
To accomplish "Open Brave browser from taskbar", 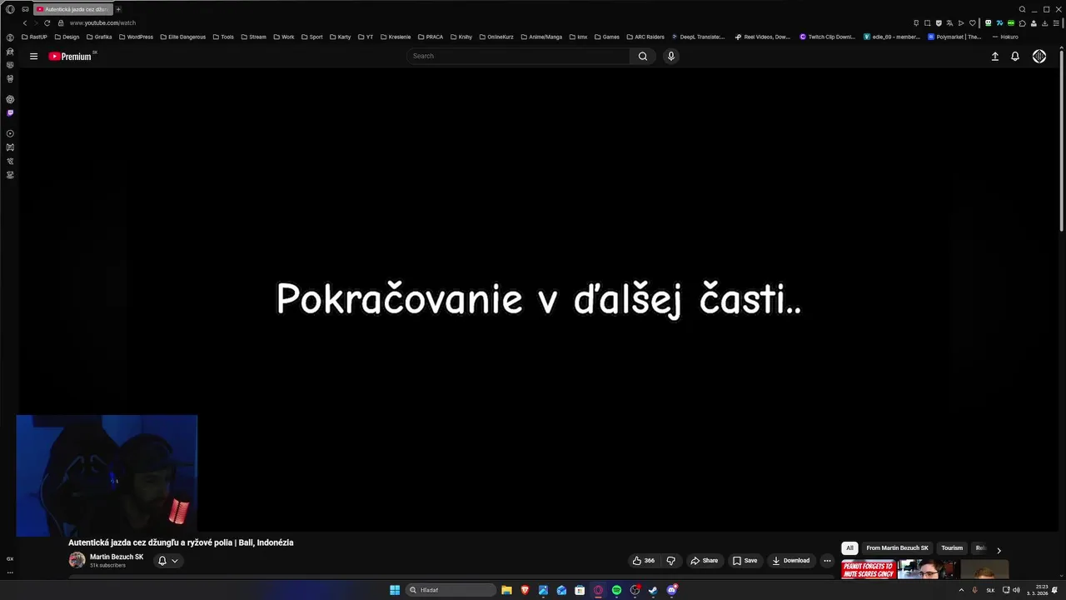I will click(x=525, y=590).
